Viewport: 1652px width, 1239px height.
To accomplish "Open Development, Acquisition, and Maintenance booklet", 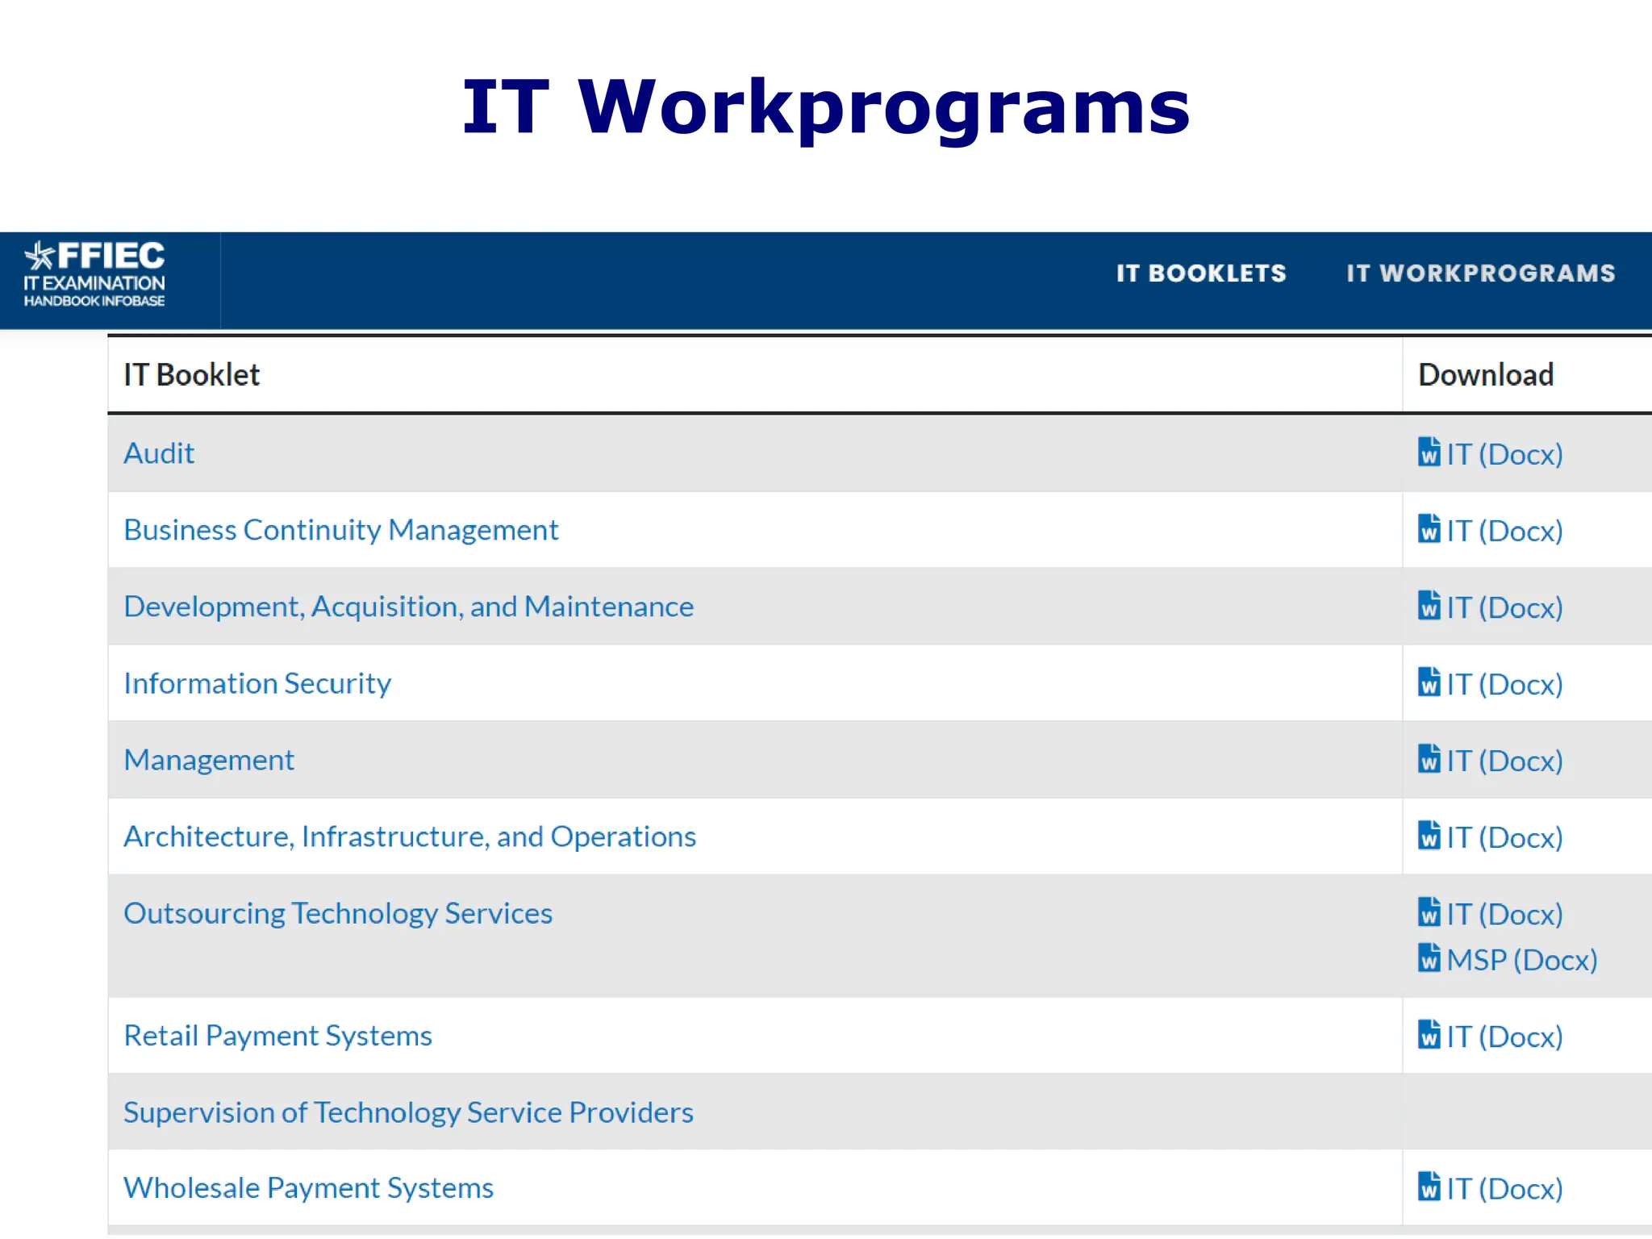I will point(408,607).
